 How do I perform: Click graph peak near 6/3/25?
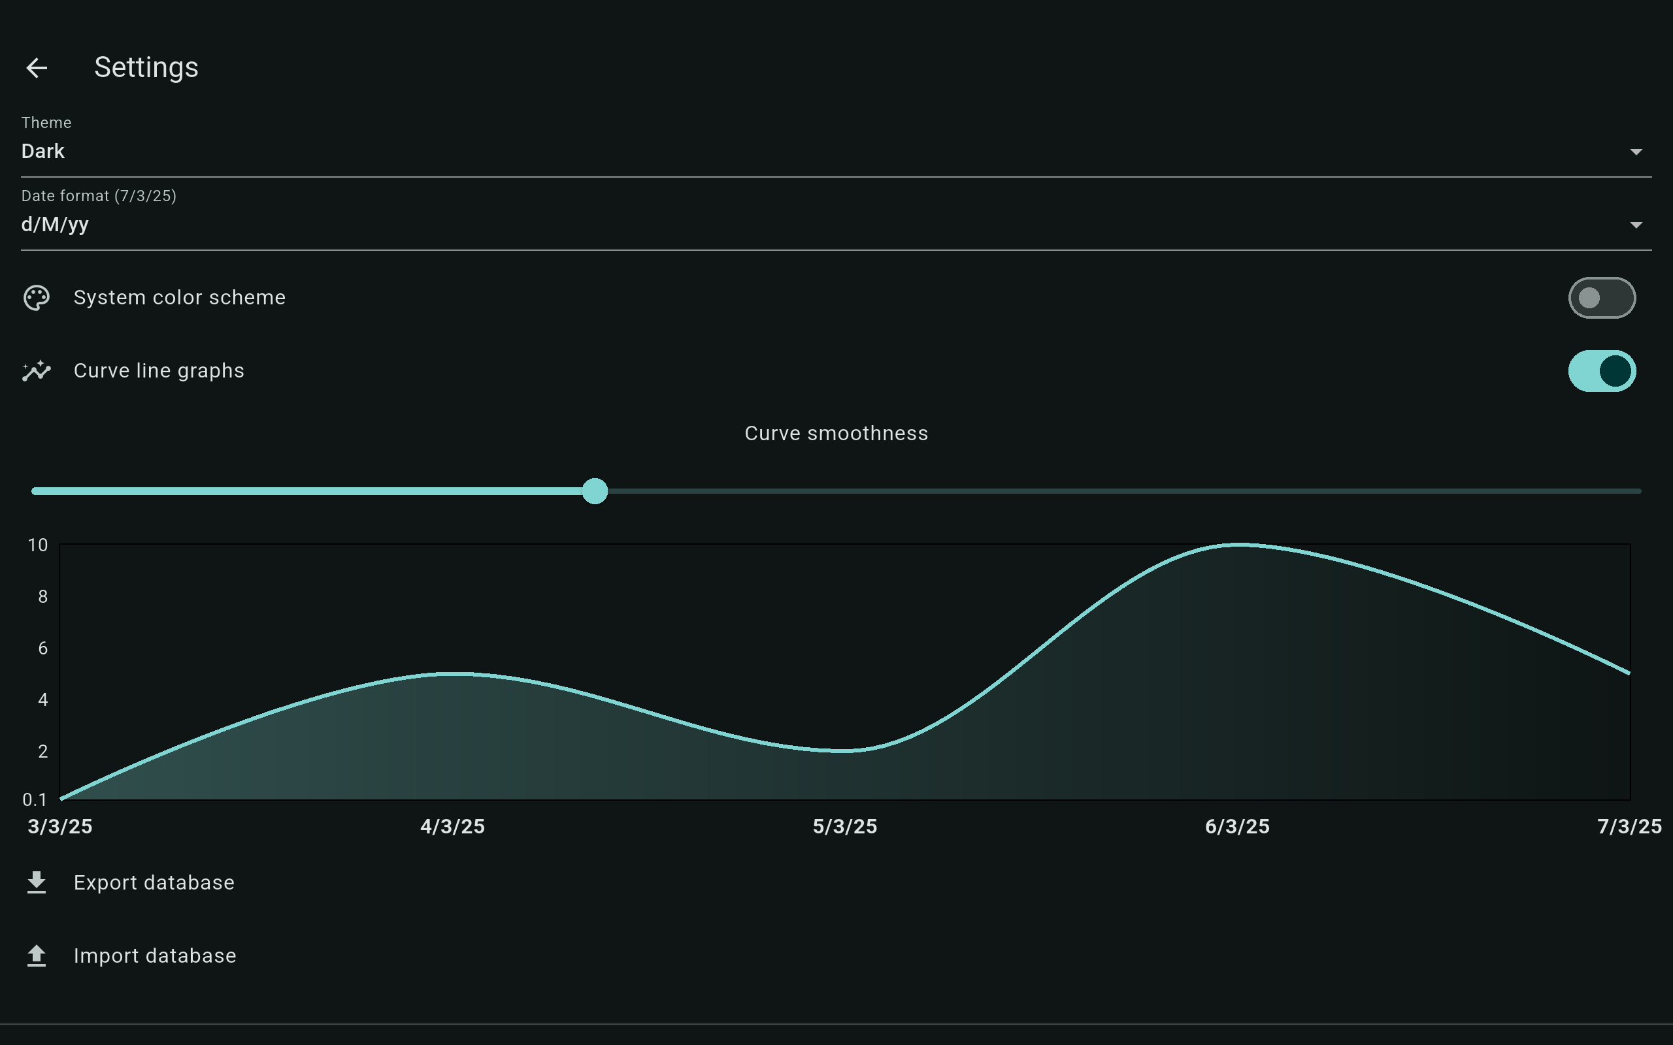tap(1240, 545)
